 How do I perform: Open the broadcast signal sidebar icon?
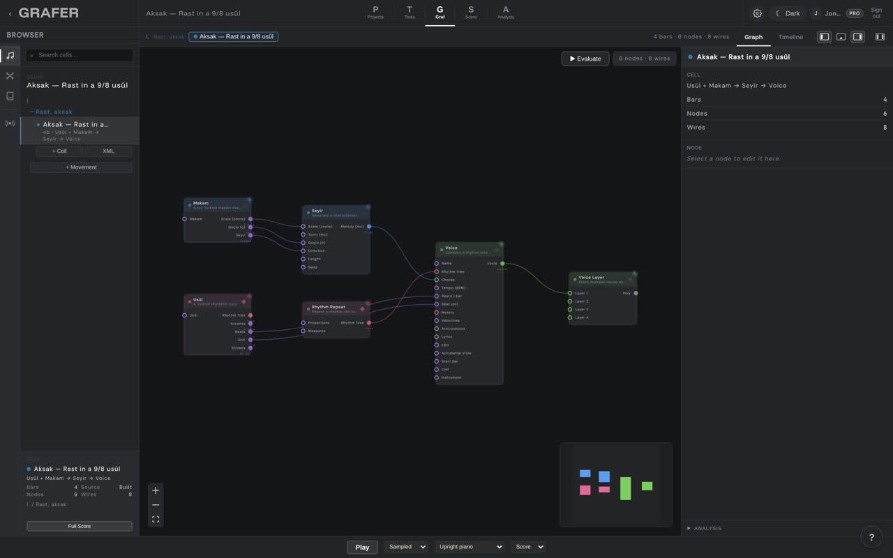[10, 123]
